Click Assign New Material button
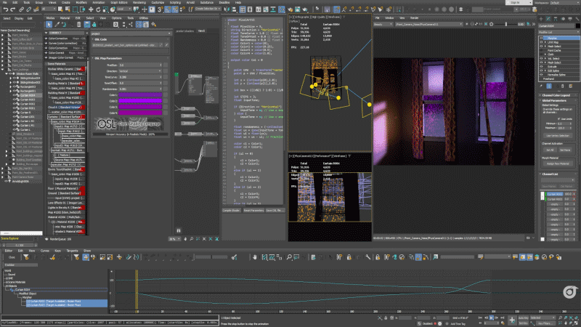This screenshot has height=327, width=581. click(558, 163)
